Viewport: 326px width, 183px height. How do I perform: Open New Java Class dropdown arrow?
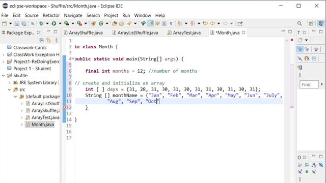(x=107, y=24)
